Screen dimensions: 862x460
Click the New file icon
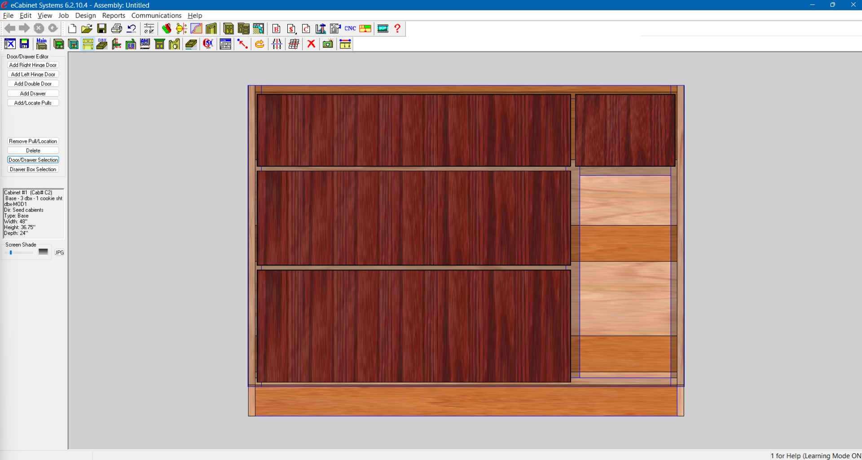(72, 29)
